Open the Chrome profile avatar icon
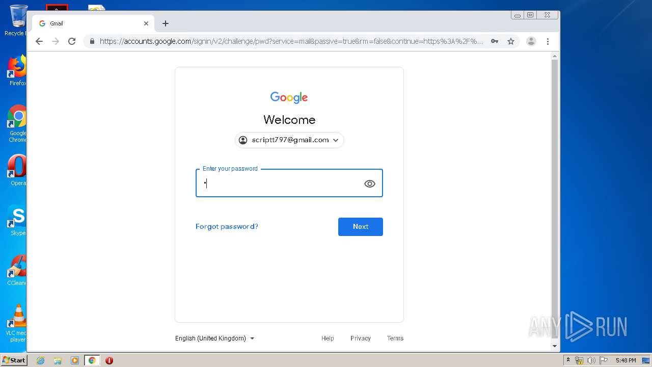This screenshot has height=367, width=652. (x=531, y=41)
